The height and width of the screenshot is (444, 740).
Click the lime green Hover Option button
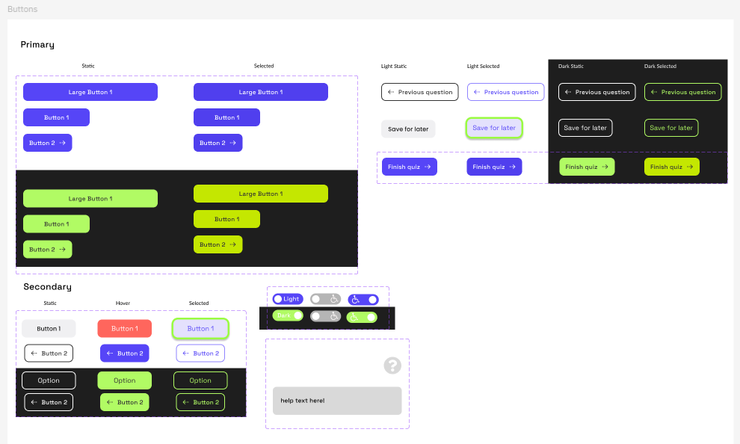pyautogui.click(x=124, y=380)
